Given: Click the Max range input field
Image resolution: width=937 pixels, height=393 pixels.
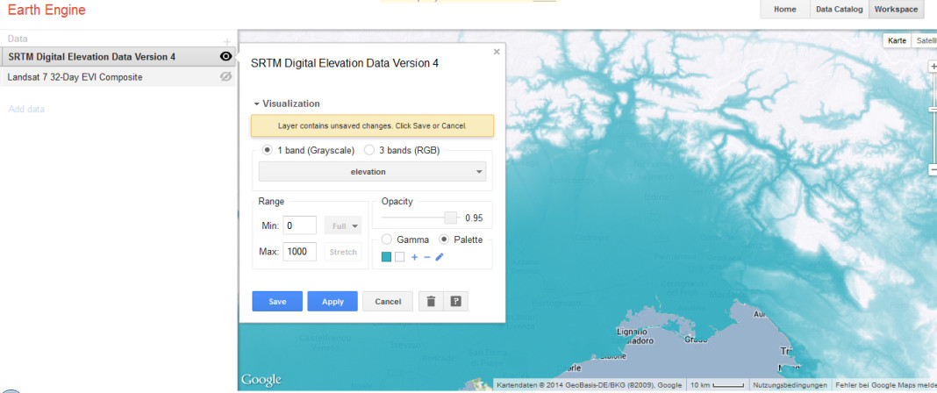Looking at the screenshot, I should [299, 252].
